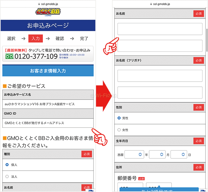The width and height of the screenshot is (208, 192).
Task: Tap the 0120-377-109 phone banner
Action: tap(48, 54)
